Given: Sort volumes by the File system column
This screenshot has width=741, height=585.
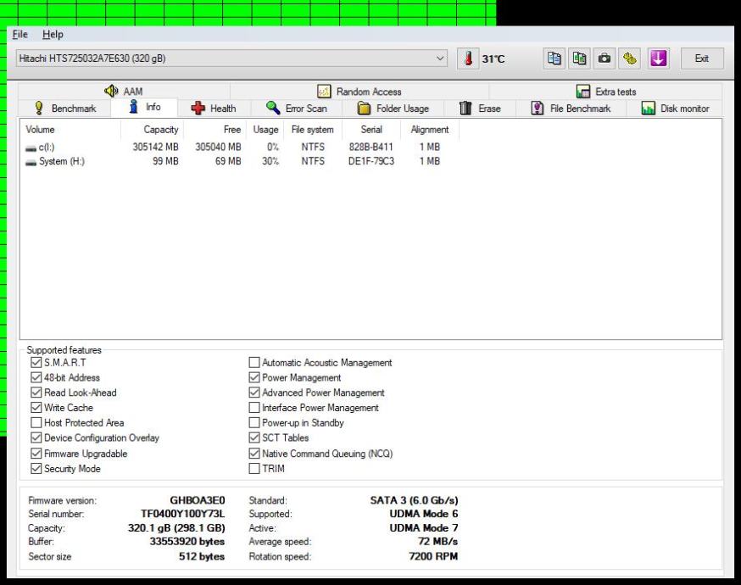Looking at the screenshot, I should point(312,130).
